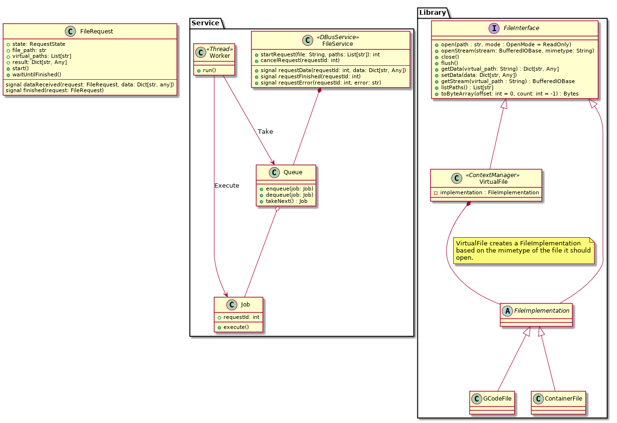
Task: Select the execute() method in Job
Action: pyautogui.click(x=236, y=327)
